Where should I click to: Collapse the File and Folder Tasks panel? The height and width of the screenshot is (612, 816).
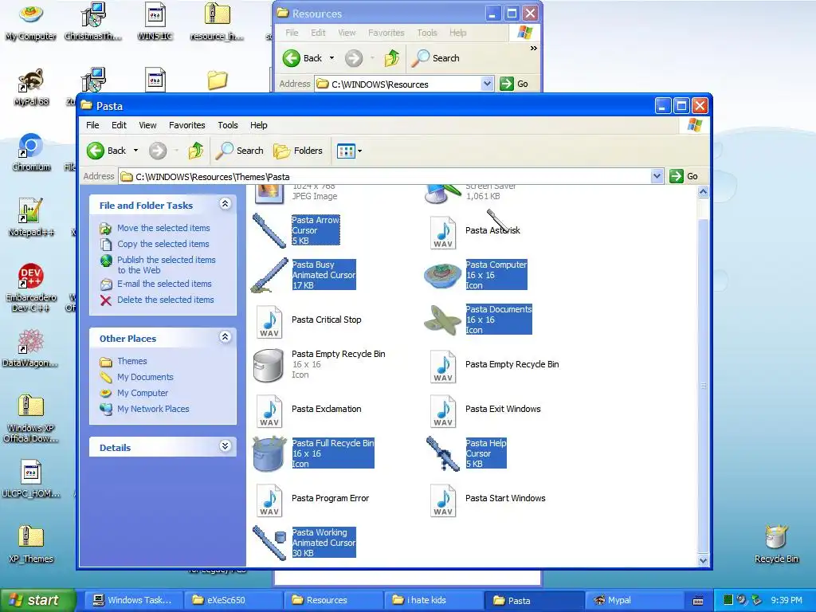tap(225, 203)
